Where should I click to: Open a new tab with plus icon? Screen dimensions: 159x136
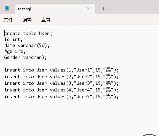[x=103, y=9]
